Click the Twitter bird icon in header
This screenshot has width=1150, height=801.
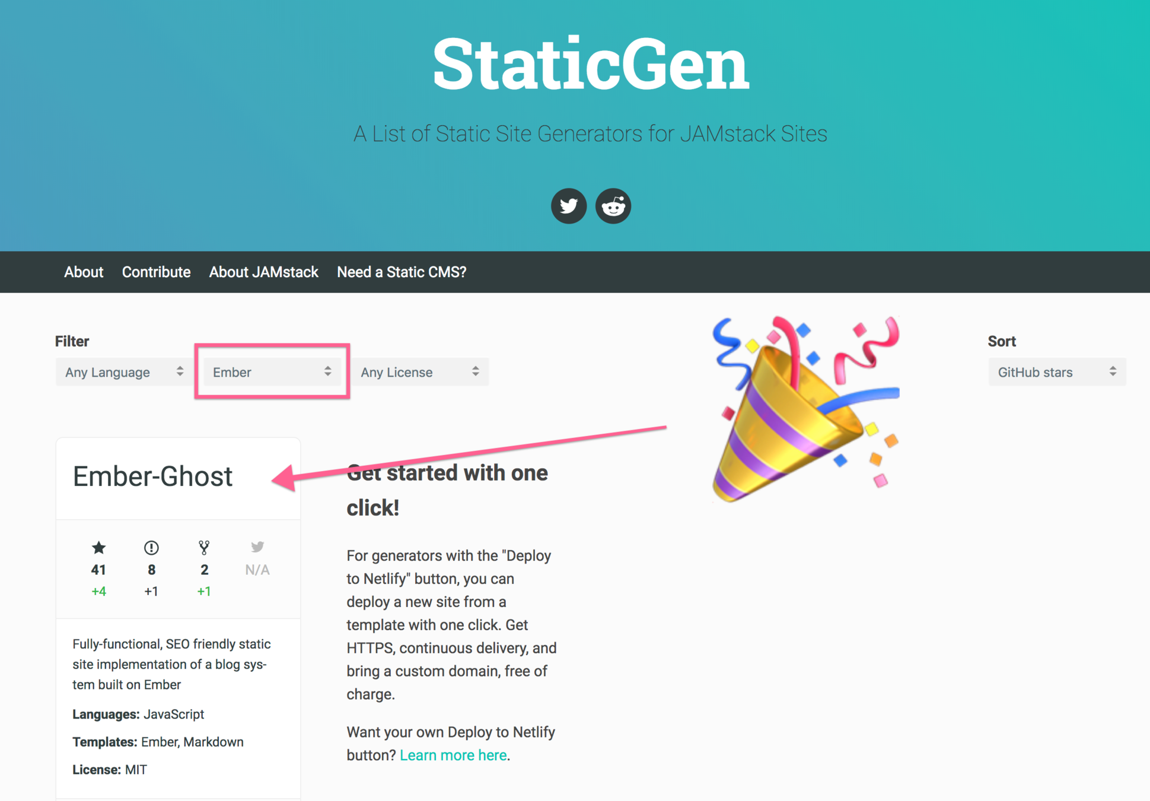click(x=568, y=206)
